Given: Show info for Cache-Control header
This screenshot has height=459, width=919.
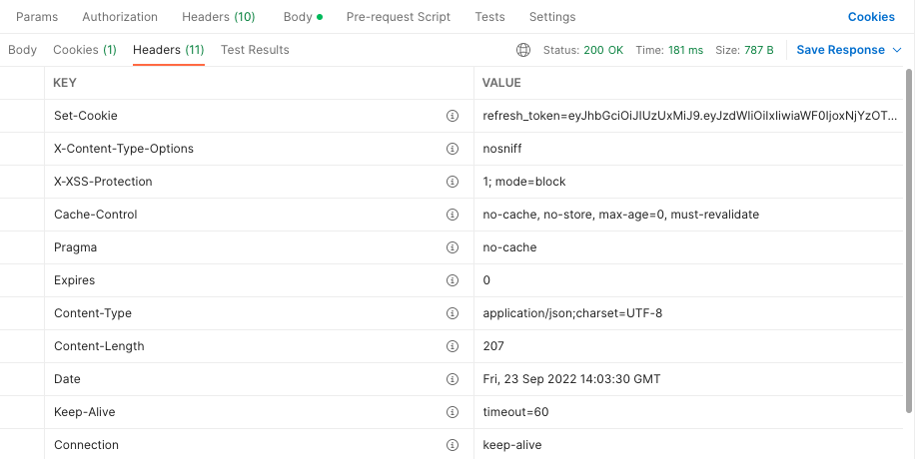Looking at the screenshot, I should click(452, 215).
